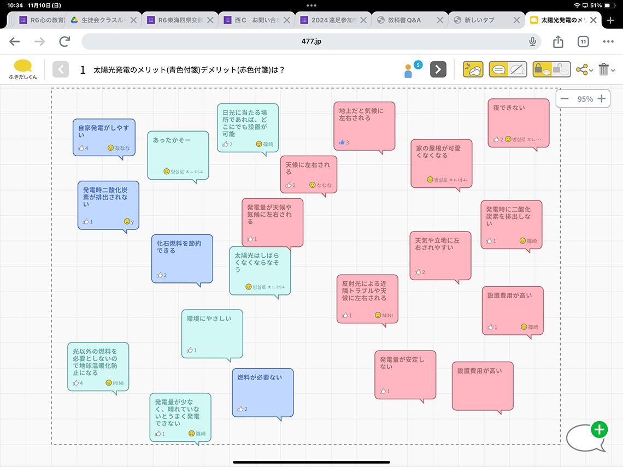Click the 95% zoom level value
Viewport: 623px width, 467px height.
pyautogui.click(x=585, y=99)
